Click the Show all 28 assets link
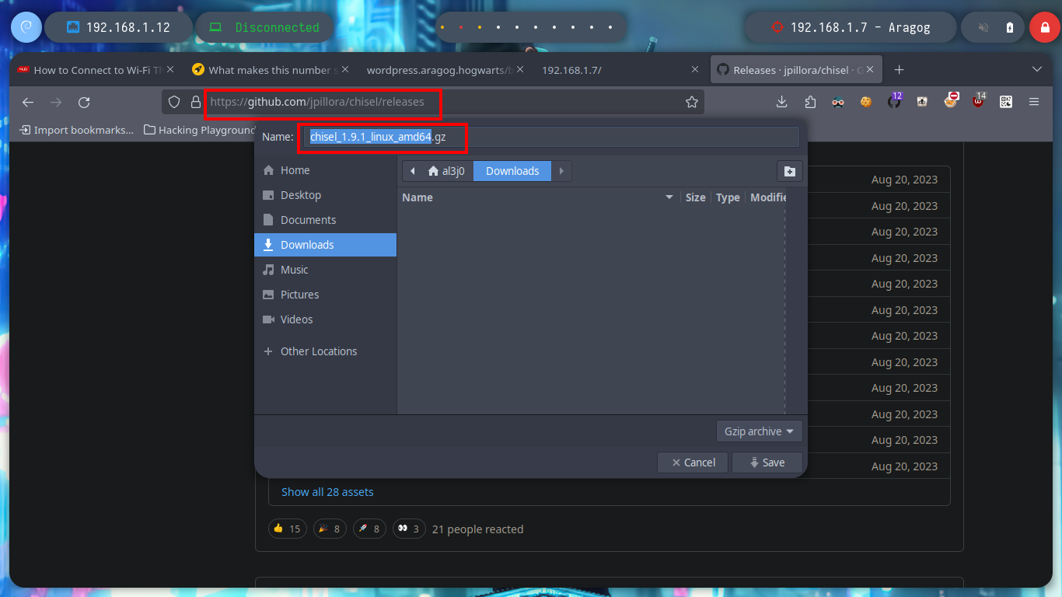This screenshot has width=1062, height=597. coord(327,492)
